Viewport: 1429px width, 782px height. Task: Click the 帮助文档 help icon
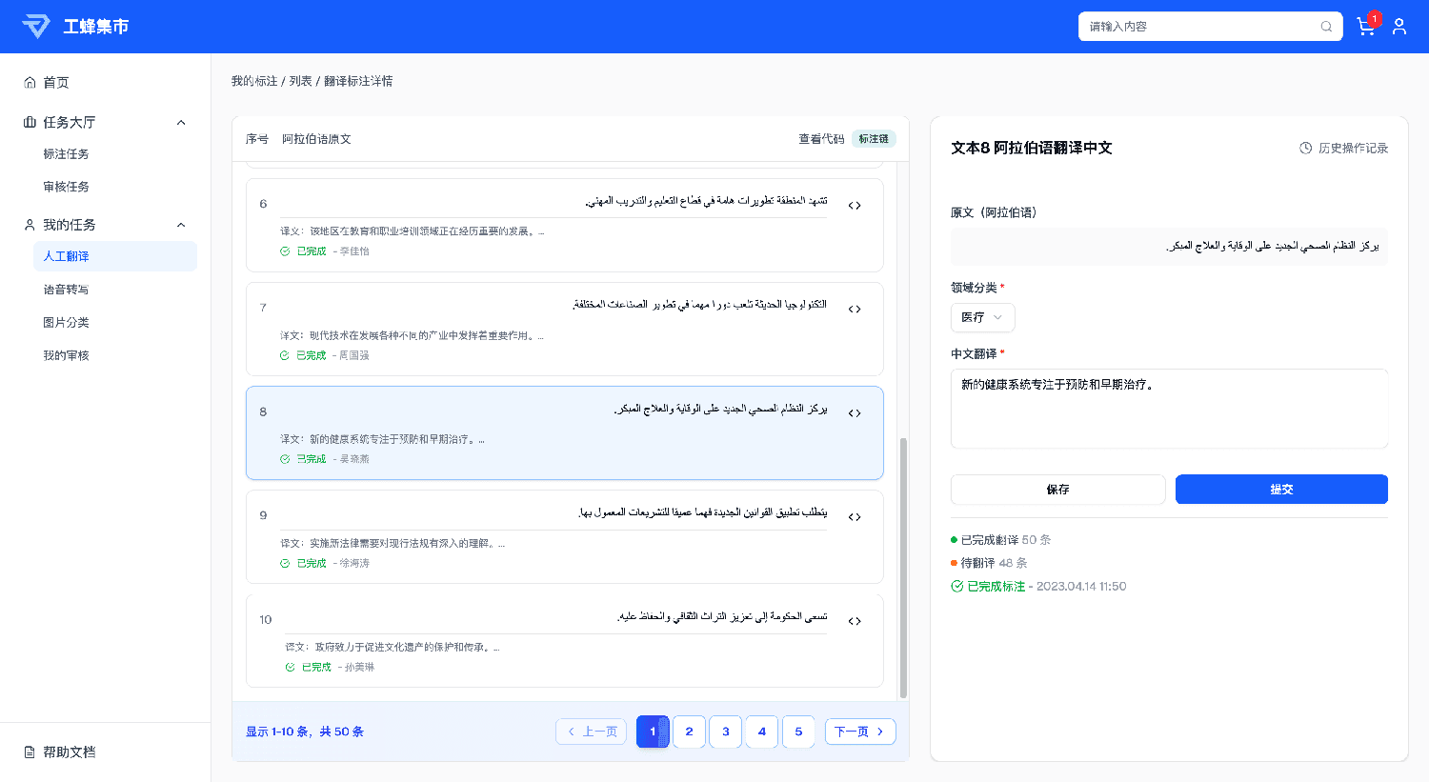click(28, 752)
